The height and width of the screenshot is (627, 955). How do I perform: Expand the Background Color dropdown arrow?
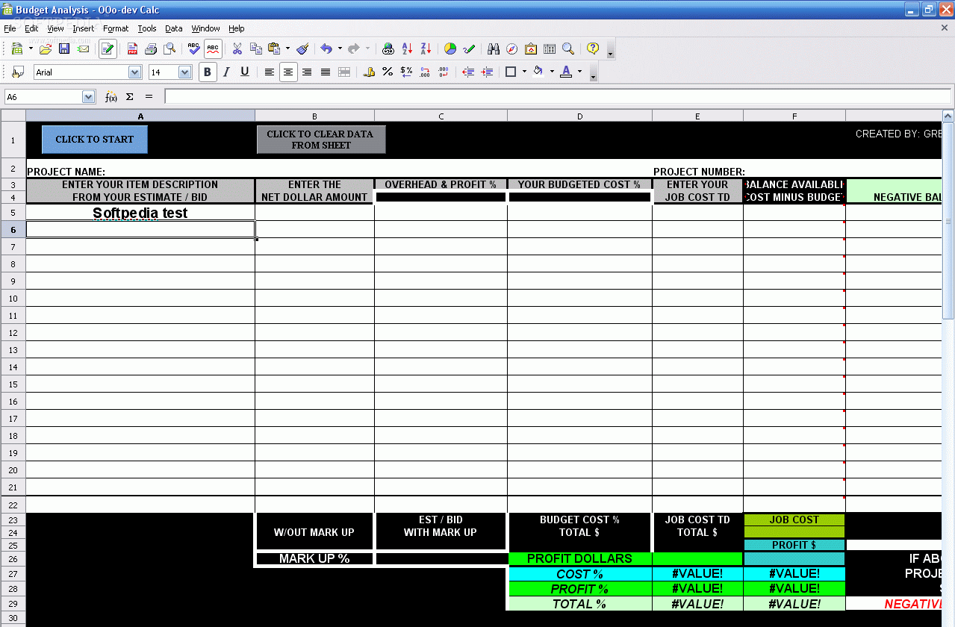(552, 72)
